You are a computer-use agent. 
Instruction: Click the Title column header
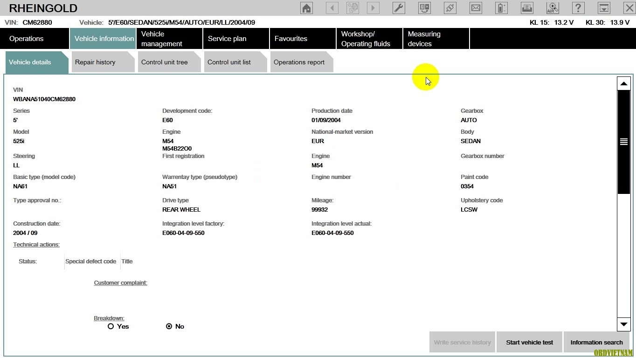pyautogui.click(x=127, y=262)
